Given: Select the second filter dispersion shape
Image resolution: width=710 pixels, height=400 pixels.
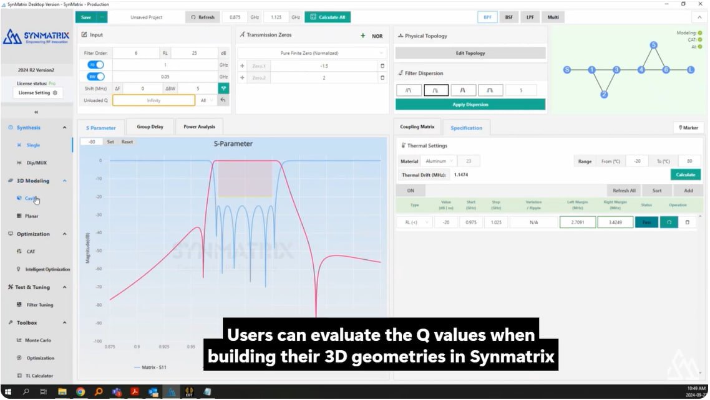Looking at the screenshot, I should point(436,90).
